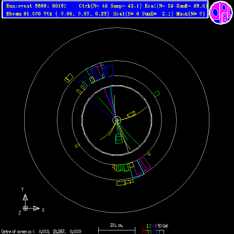Click the stacked green boxes below the vertex
234x234 pixels.
(119, 138)
